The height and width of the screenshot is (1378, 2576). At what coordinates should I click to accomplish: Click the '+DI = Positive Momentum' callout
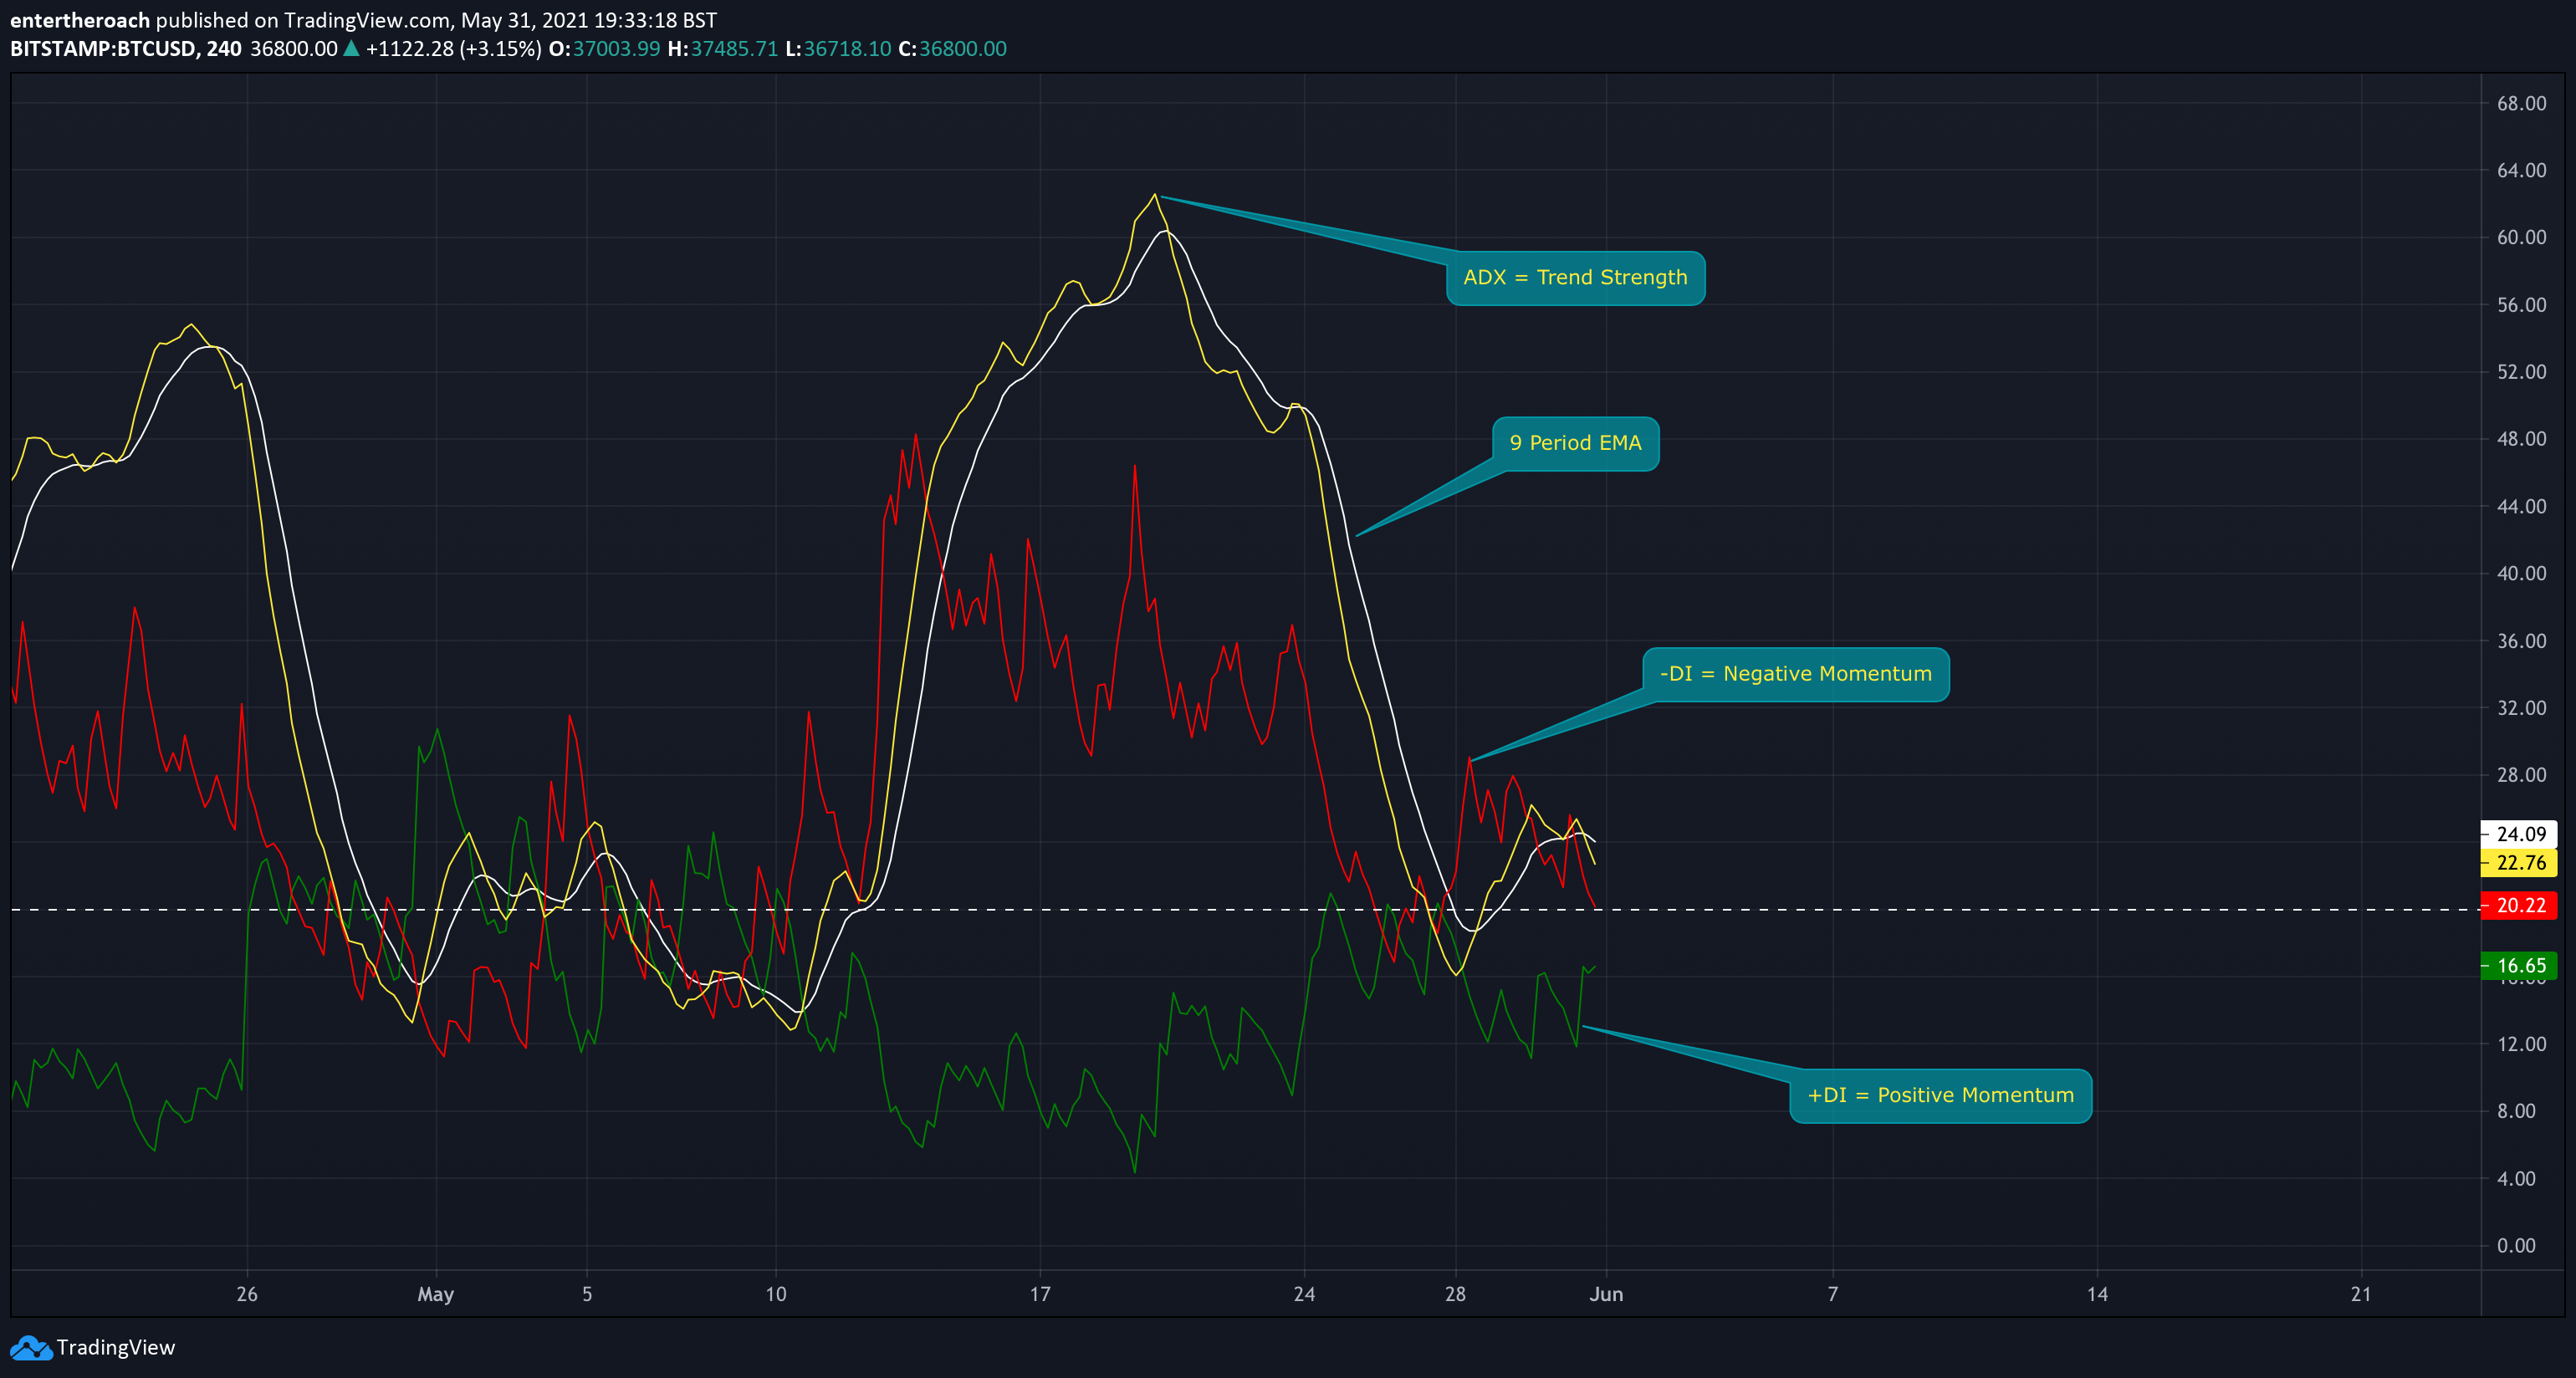[1940, 1095]
